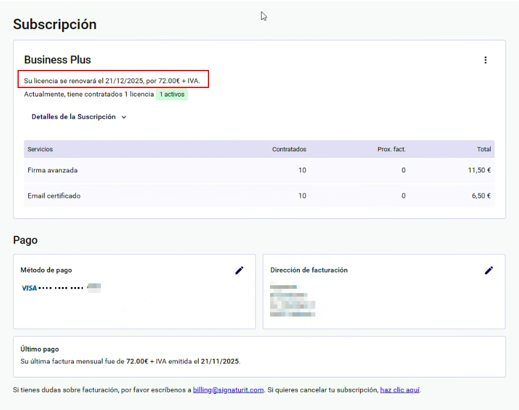
Task: Click the '1 activos' green badge
Action: (x=172, y=95)
